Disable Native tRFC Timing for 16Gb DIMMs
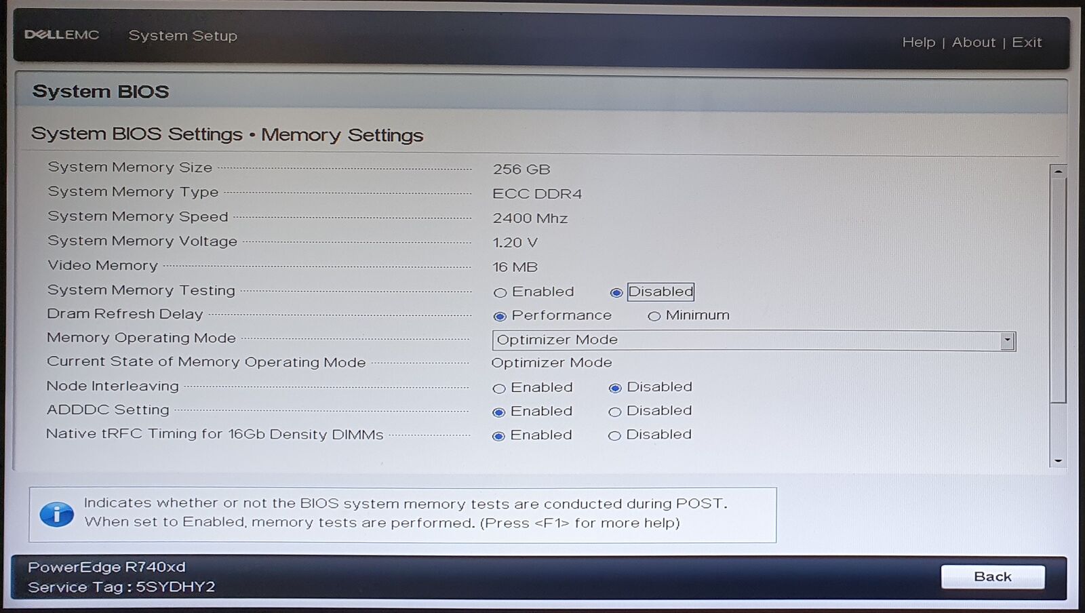This screenshot has width=1085, height=613. coord(614,436)
